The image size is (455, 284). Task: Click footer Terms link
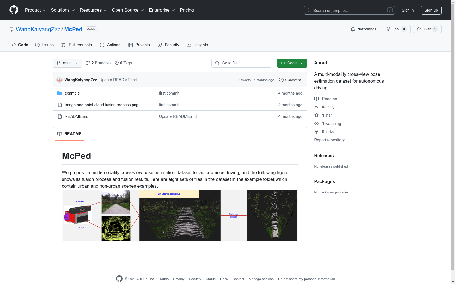point(164,279)
